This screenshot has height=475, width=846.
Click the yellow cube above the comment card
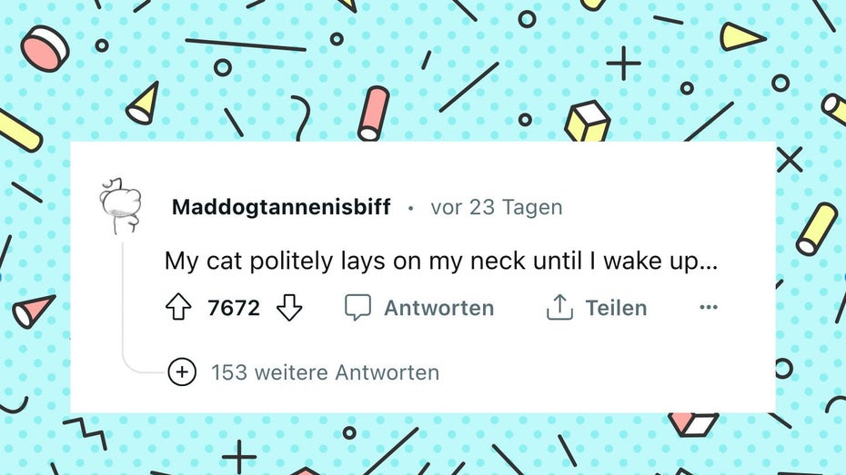(x=588, y=121)
